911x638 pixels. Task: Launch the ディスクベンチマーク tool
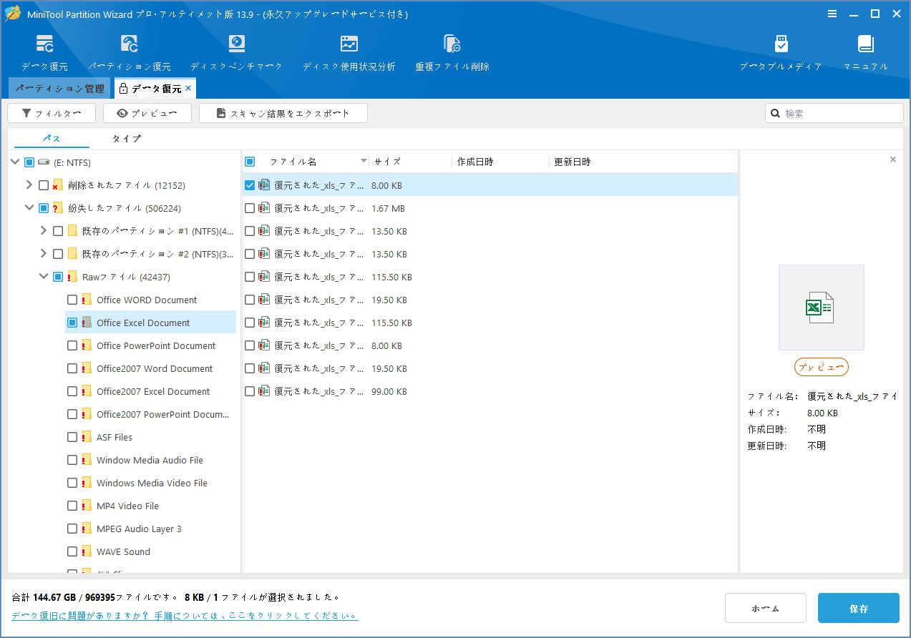pos(236,54)
